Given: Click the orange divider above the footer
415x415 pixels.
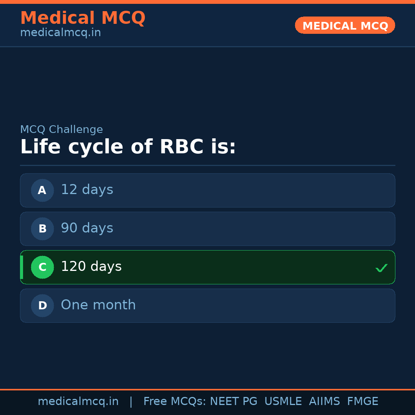Looking at the screenshot, I should point(207,389).
